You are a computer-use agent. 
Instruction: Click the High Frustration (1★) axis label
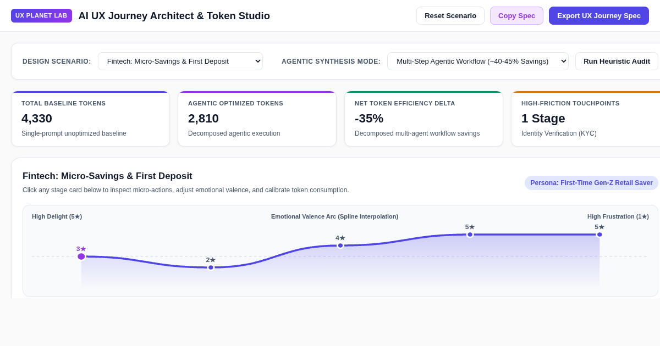(x=618, y=216)
